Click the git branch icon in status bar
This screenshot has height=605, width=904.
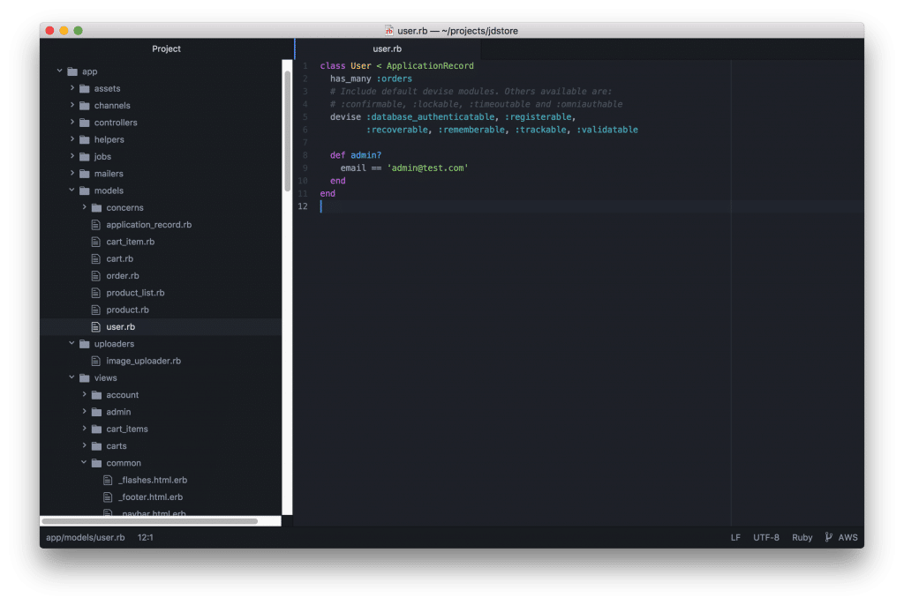coord(828,537)
